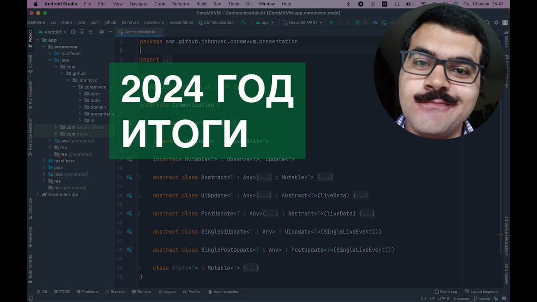Open the Tools menu

coord(234,4)
